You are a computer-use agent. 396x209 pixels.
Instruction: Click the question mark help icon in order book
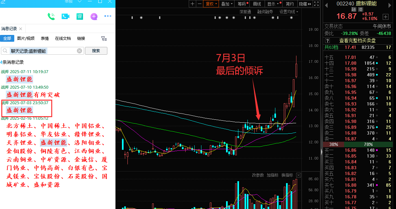328,40
